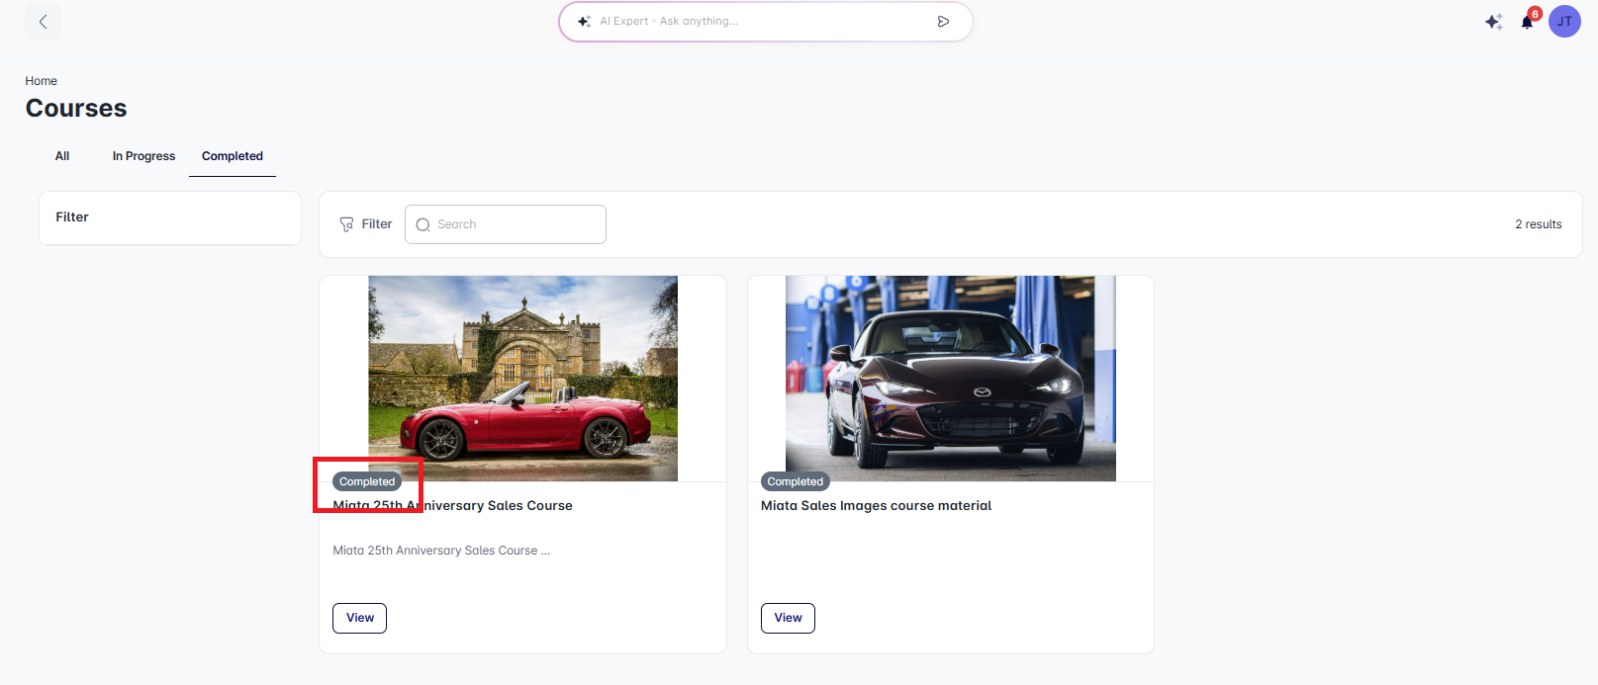View the Miata 25th Anniversary Sales Course
Image resolution: width=1598 pixels, height=685 pixels.
(359, 618)
